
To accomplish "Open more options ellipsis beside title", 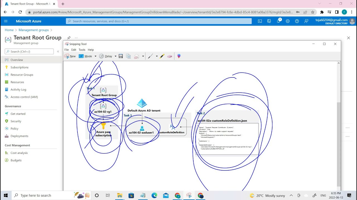I will 76,38.
